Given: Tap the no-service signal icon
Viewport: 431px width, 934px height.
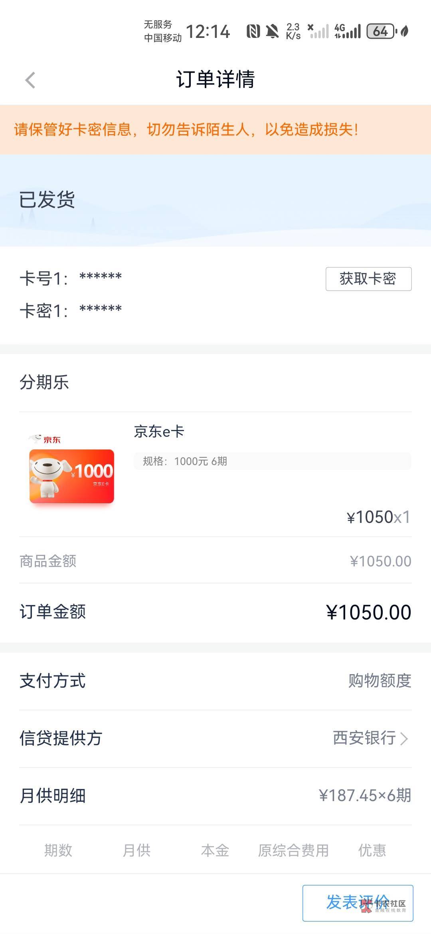Looking at the screenshot, I should click(x=318, y=31).
